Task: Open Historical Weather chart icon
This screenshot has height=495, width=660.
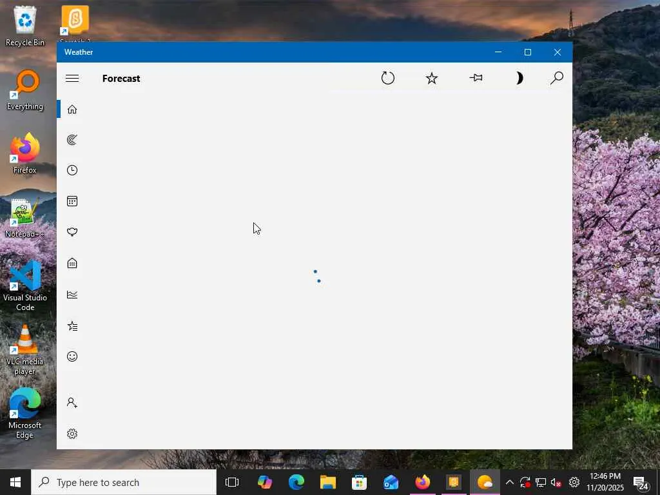Action: point(72,294)
